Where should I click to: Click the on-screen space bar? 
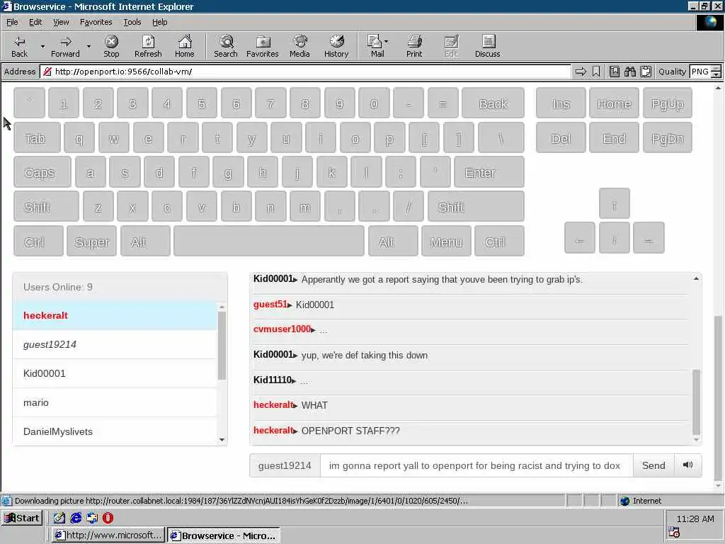click(x=269, y=241)
